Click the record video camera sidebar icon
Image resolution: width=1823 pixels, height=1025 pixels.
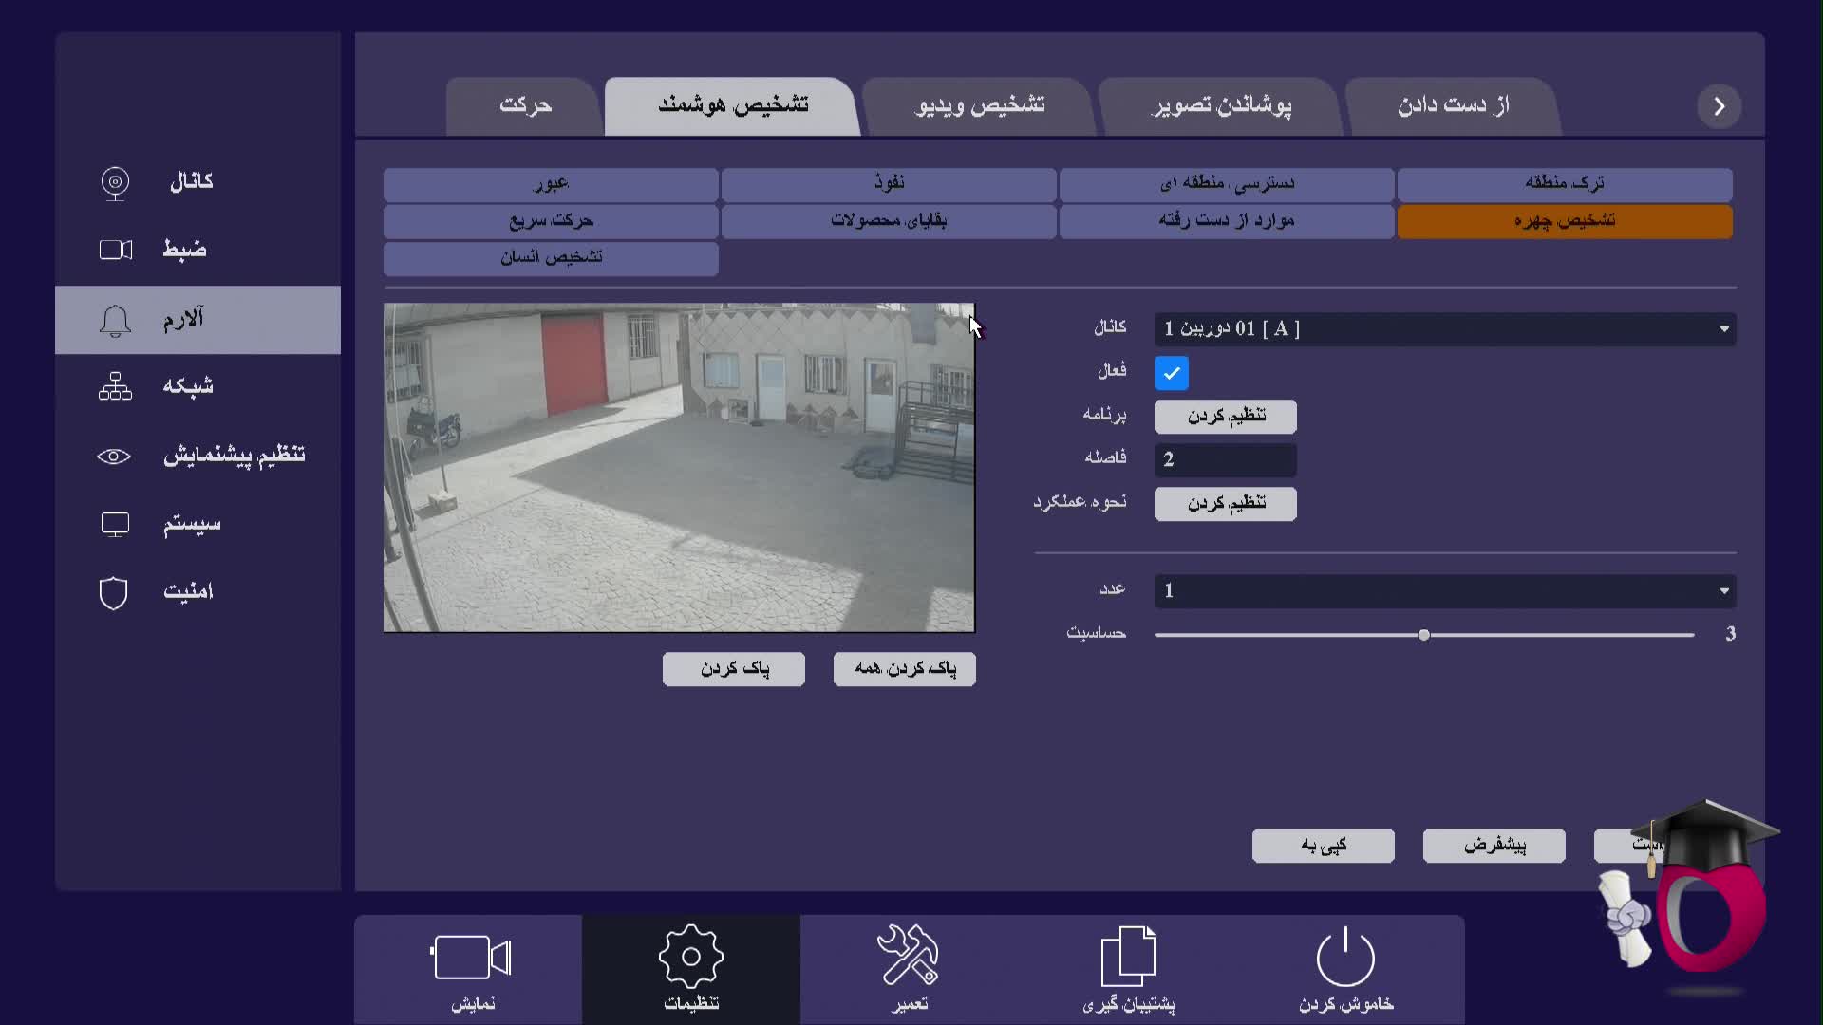116,250
